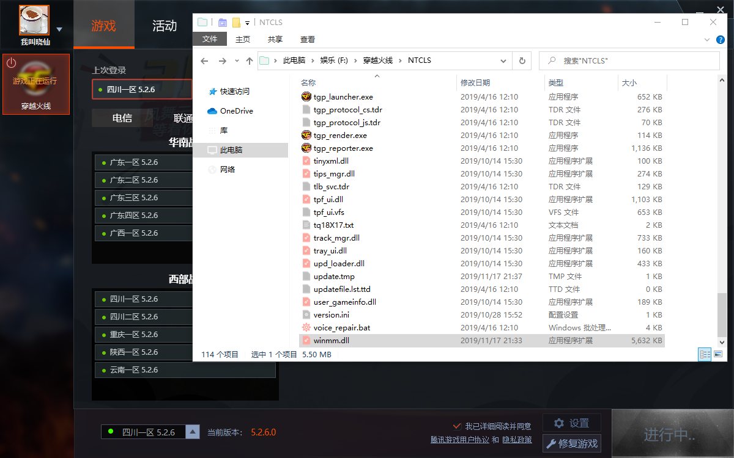Toggle the 我已详细阅读并同意 checkbox

(457, 426)
